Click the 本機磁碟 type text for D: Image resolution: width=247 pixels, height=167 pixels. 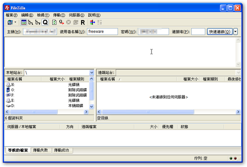[76, 106]
